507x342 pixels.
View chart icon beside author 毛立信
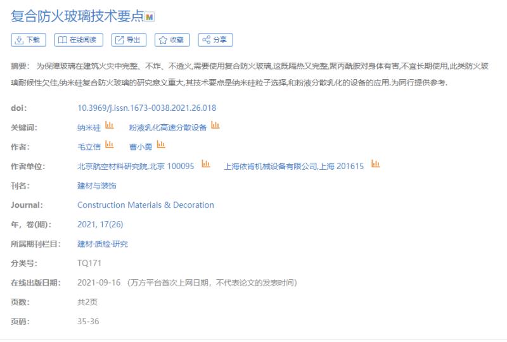click(x=110, y=144)
